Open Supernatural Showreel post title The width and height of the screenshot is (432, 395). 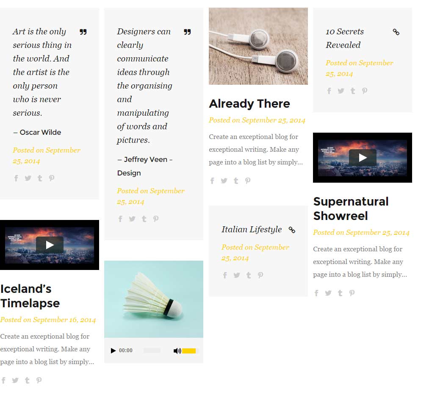pyautogui.click(x=351, y=209)
